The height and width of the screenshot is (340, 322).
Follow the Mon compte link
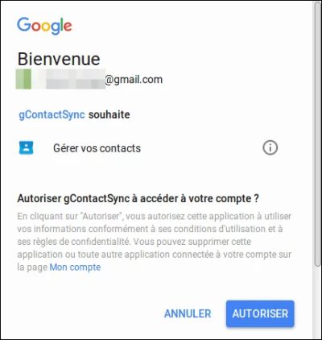(75, 267)
